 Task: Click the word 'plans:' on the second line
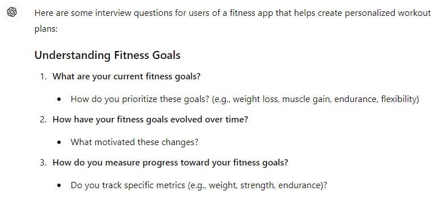46,29
